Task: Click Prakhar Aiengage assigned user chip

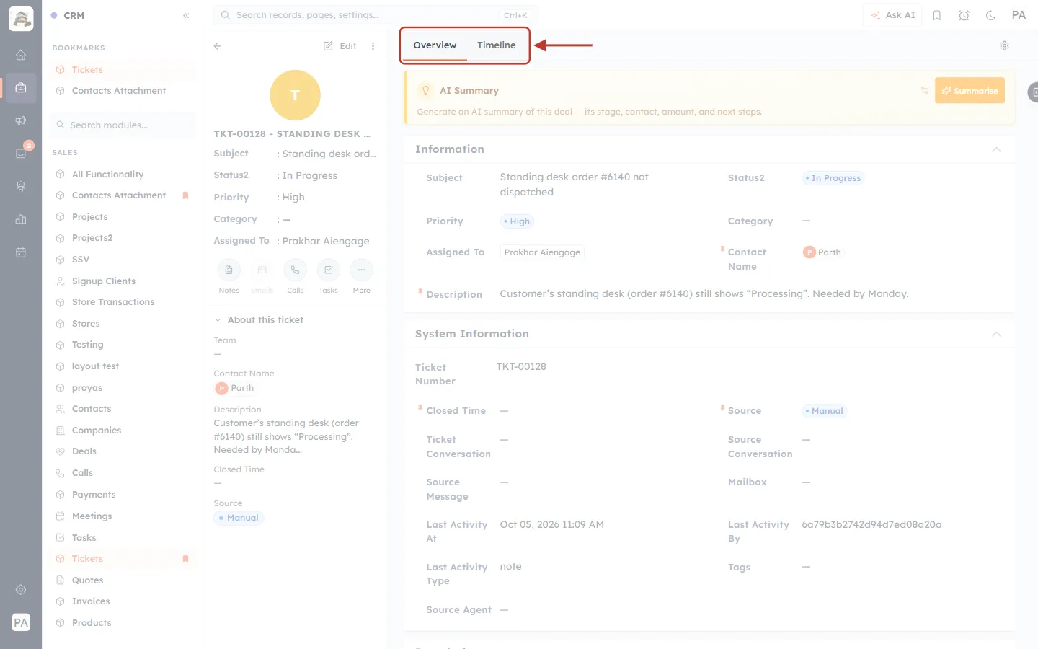Action: click(542, 252)
